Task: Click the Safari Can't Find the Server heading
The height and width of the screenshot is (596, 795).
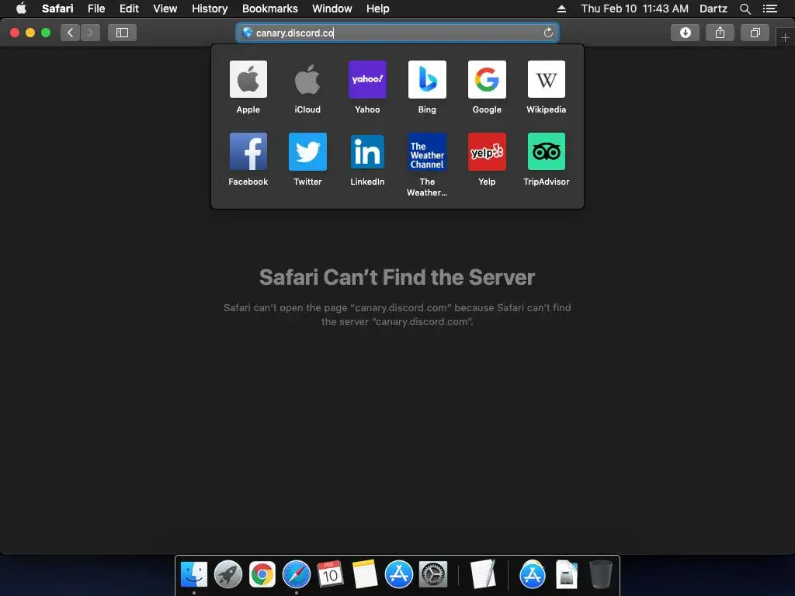Action: [397, 277]
